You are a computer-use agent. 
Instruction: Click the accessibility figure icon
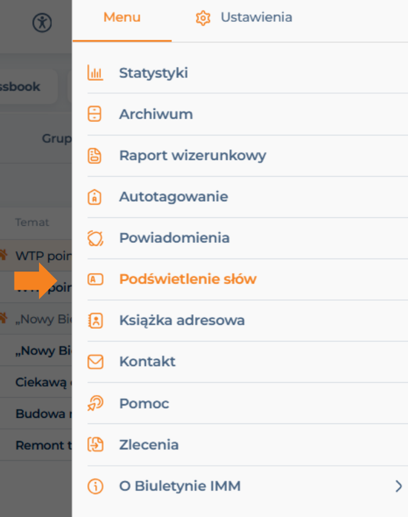(x=42, y=23)
